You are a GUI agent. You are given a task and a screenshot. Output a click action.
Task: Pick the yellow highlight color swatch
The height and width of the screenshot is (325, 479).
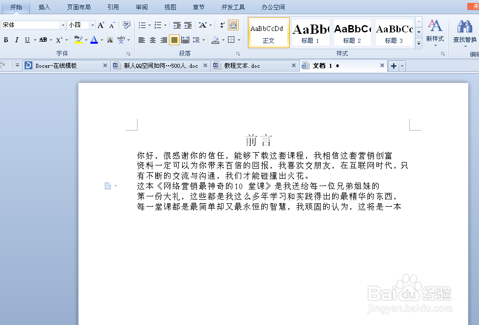pos(79,43)
